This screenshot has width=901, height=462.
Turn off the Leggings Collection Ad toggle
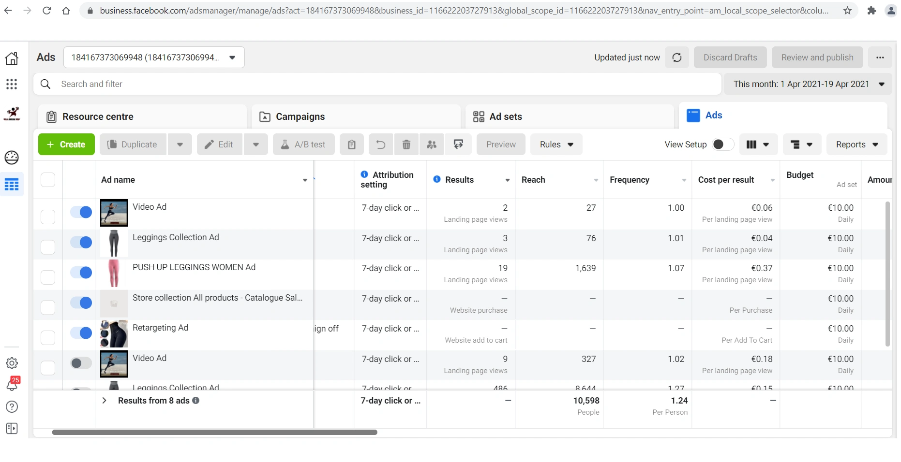[81, 242]
